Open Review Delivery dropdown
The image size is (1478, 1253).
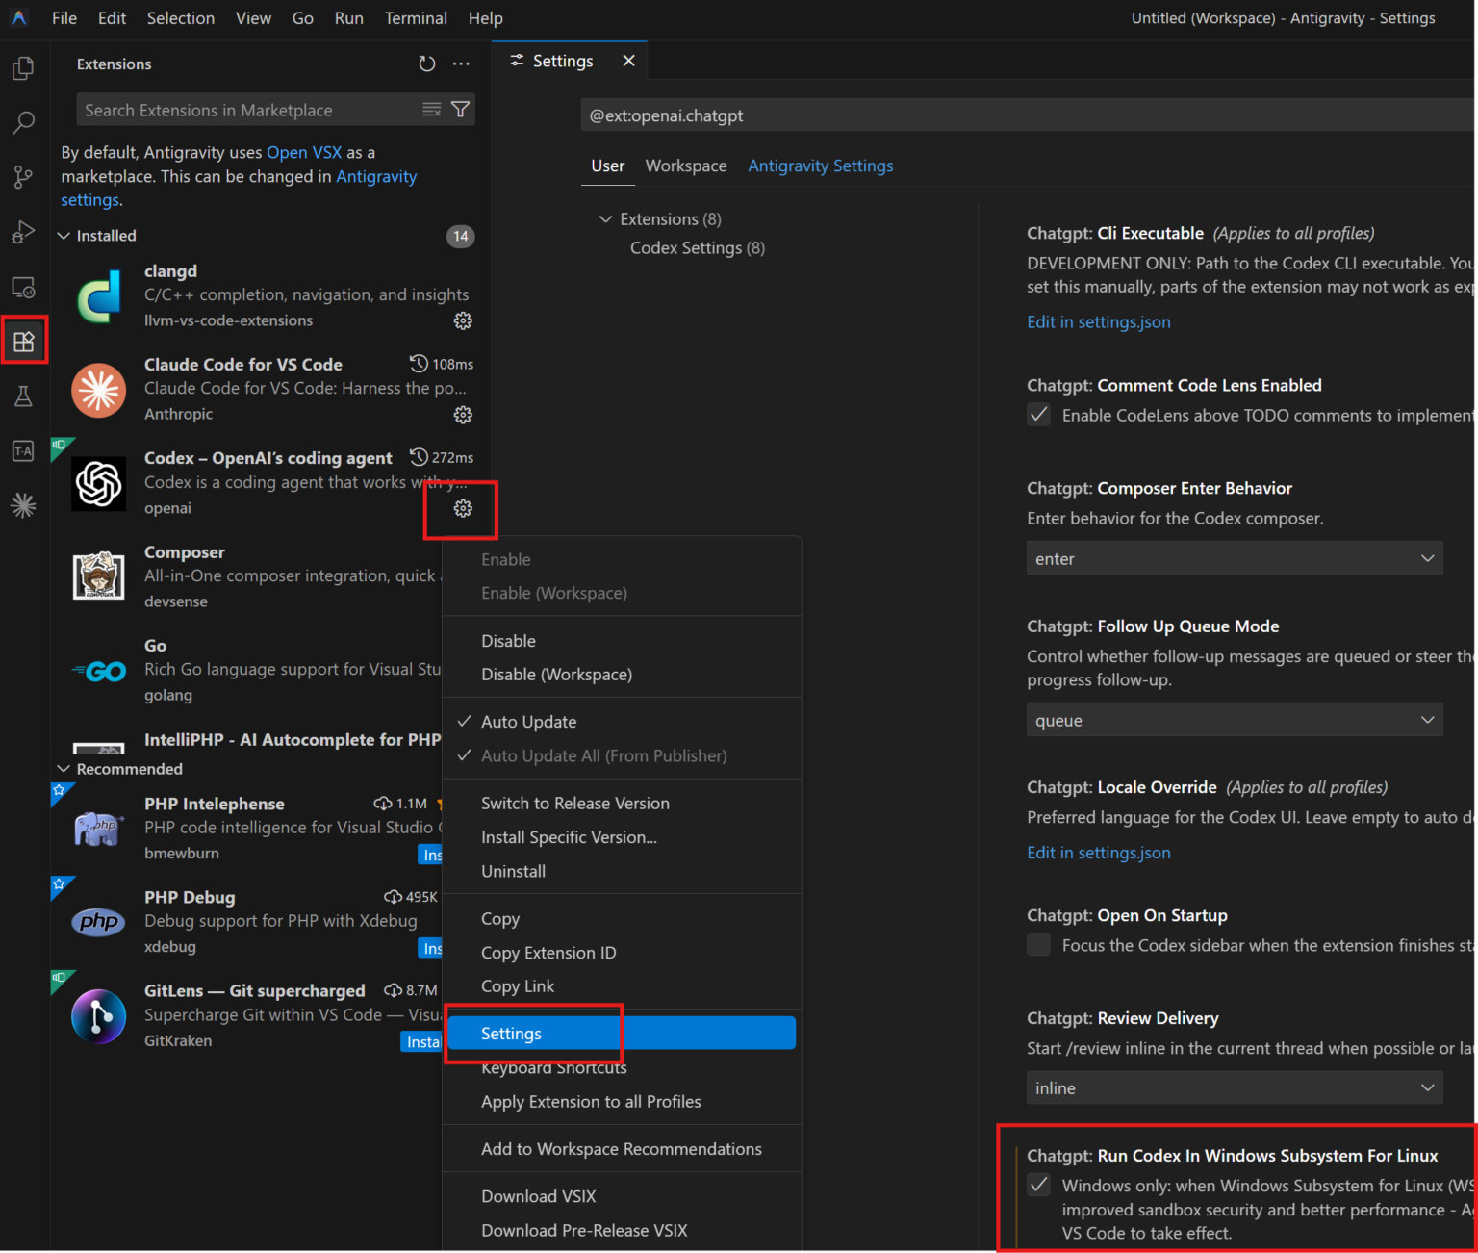pyautogui.click(x=1235, y=1087)
